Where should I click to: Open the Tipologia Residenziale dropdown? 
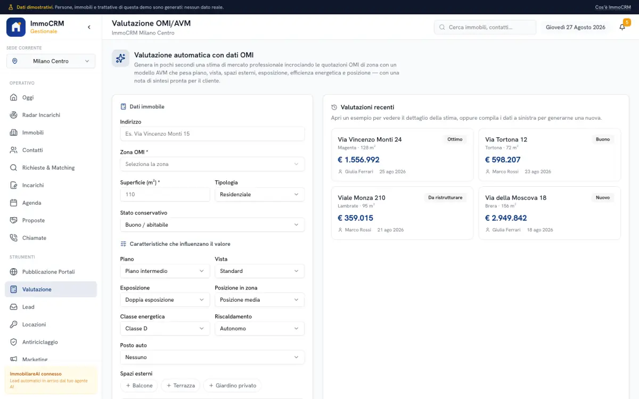pyautogui.click(x=260, y=195)
